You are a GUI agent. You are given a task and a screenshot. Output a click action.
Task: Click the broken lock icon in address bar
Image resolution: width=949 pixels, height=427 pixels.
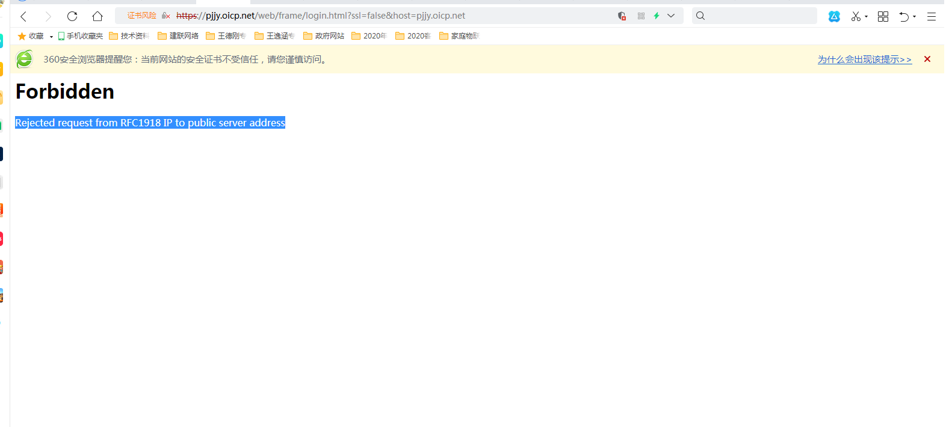[166, 16]
